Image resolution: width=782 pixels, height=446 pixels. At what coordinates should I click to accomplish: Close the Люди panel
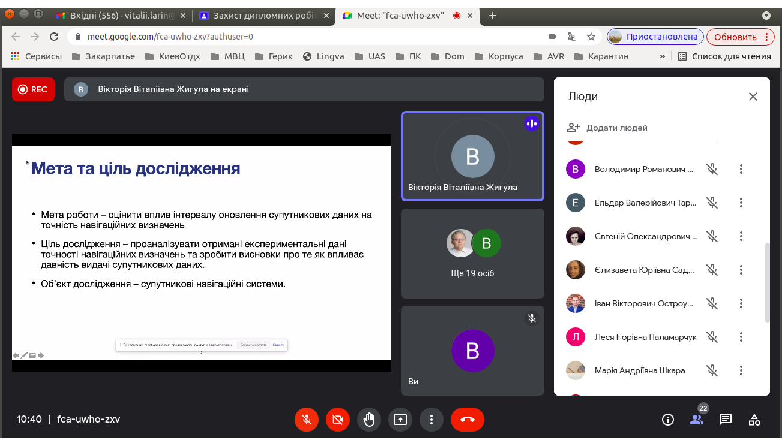[753, 97]
